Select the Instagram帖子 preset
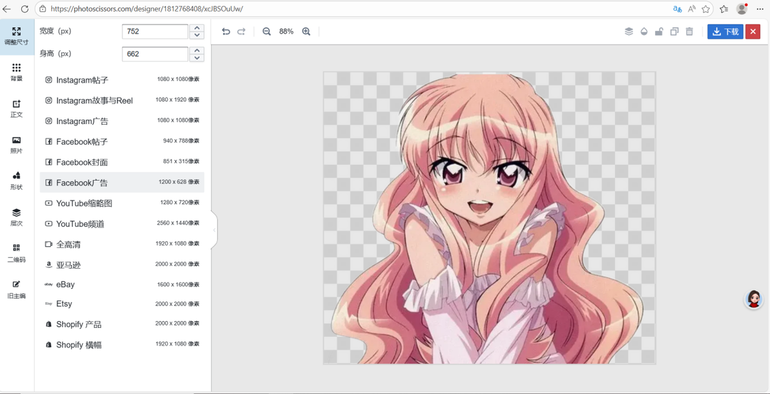The height and width of the screenshot is (394, 770). [122, 79]
